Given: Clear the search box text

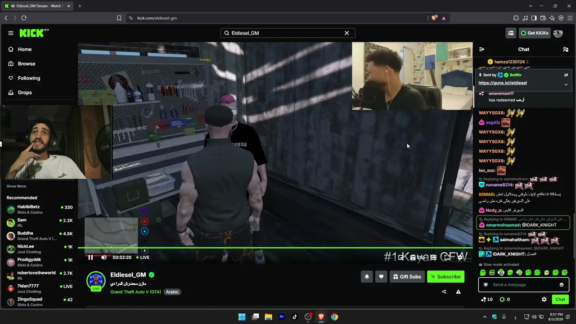Looking at the screenshot, I should [x=346, y=33].
